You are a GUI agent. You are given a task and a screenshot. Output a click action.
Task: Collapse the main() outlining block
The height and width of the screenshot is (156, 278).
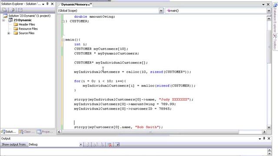[63, 40]
